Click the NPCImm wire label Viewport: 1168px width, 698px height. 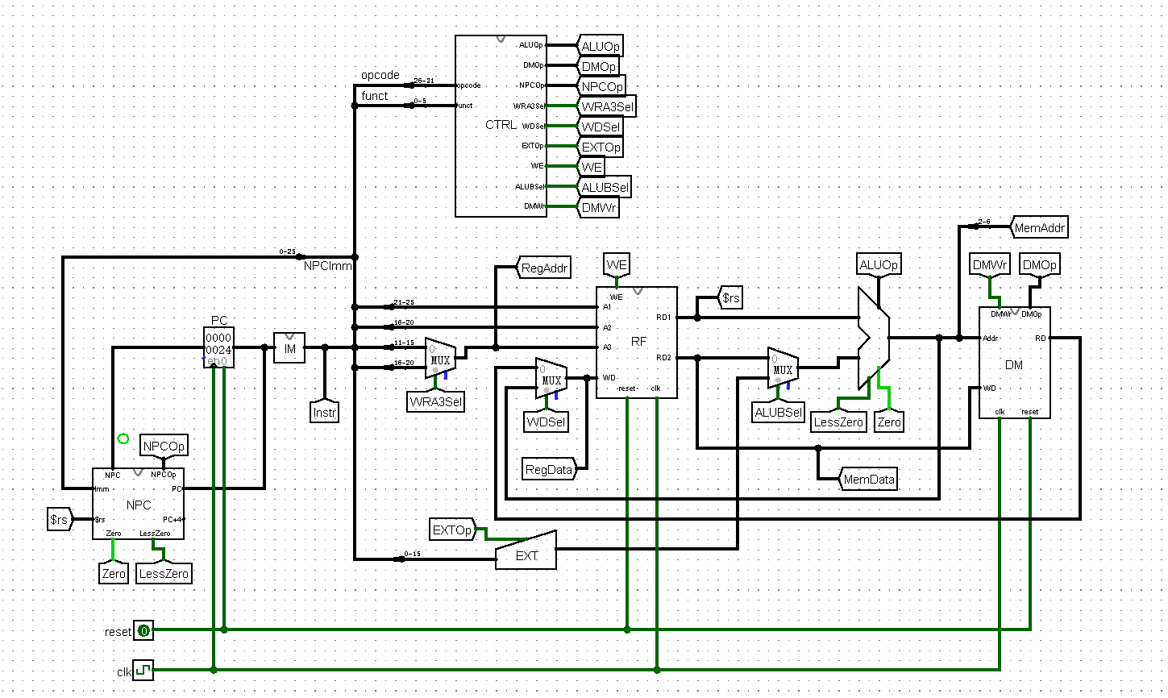(x=328, y=265)
